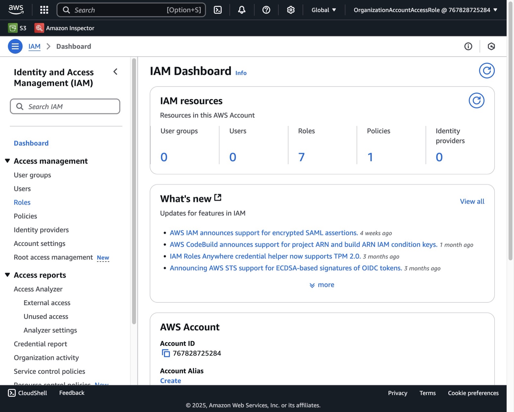The image size is (514, 412).
Task: Open the services grid menu icon
Action: click(x=44, y=10)
